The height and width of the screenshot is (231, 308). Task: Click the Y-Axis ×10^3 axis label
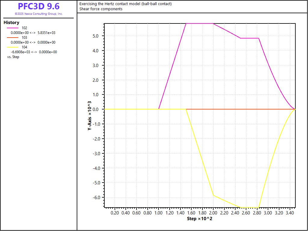click(89, 116)
